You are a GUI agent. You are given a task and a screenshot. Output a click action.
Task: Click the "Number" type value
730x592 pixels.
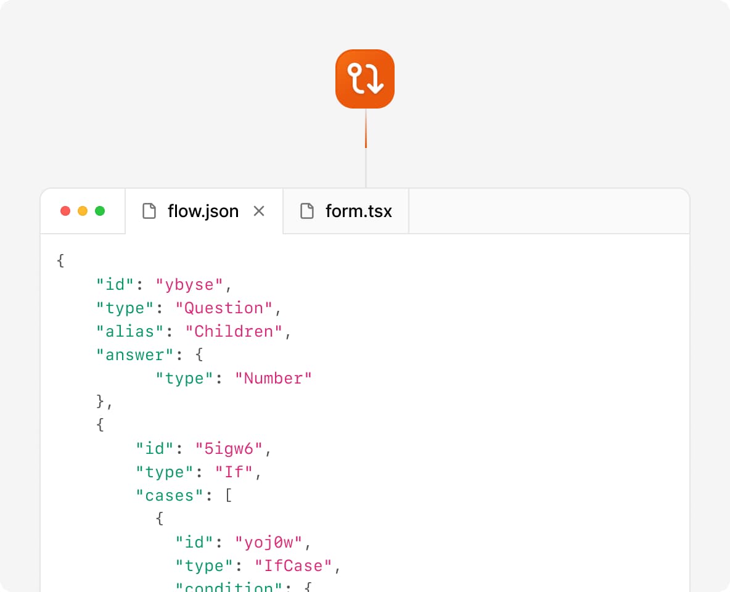tap(273, 379)
